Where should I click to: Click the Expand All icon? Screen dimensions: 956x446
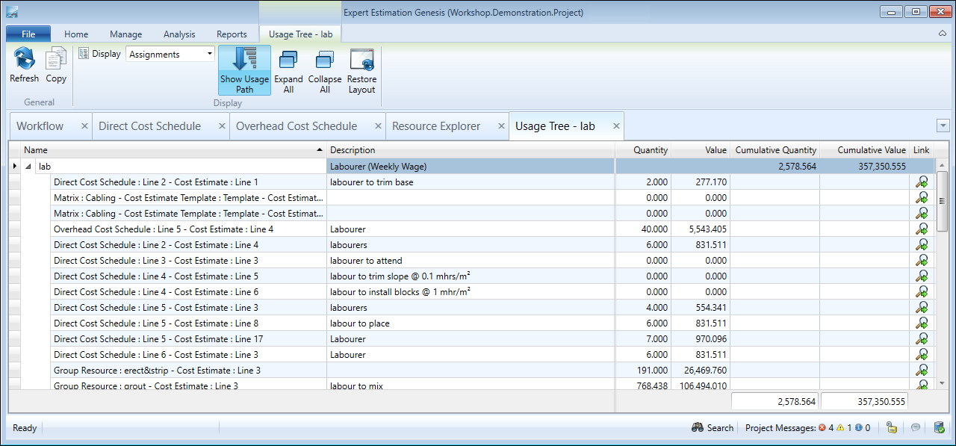coord(288,60)
